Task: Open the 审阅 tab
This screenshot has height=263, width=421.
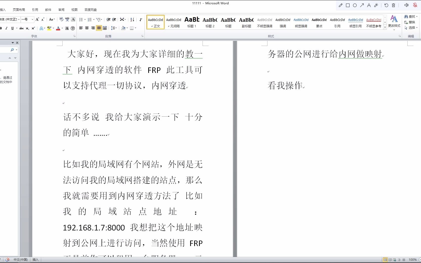Action: point(61,10)
